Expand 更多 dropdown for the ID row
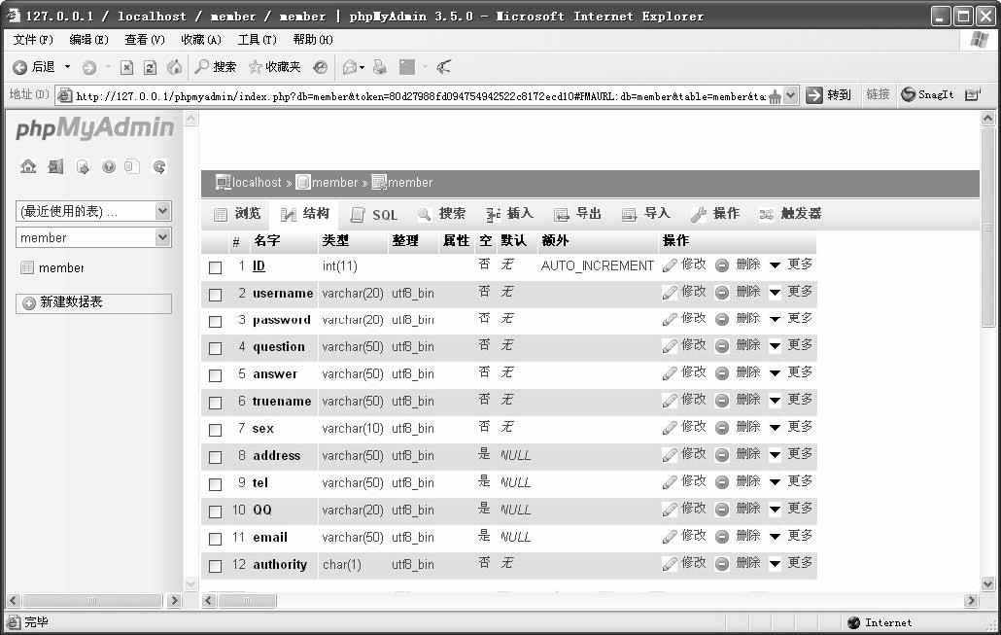The image size is (1001, 635). point(791,265)
